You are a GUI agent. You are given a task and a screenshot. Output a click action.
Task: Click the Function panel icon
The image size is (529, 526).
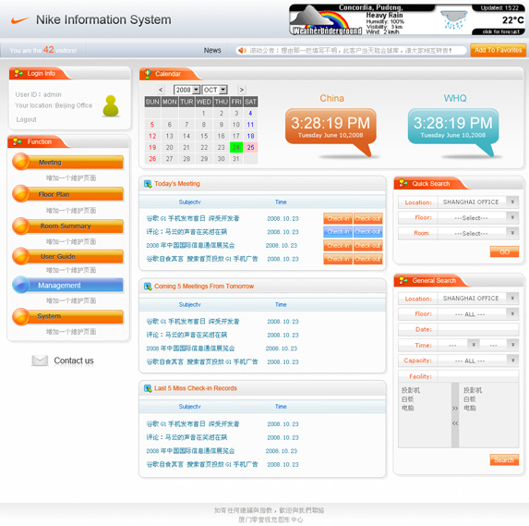pyautogui.click(x=18, y=141)
